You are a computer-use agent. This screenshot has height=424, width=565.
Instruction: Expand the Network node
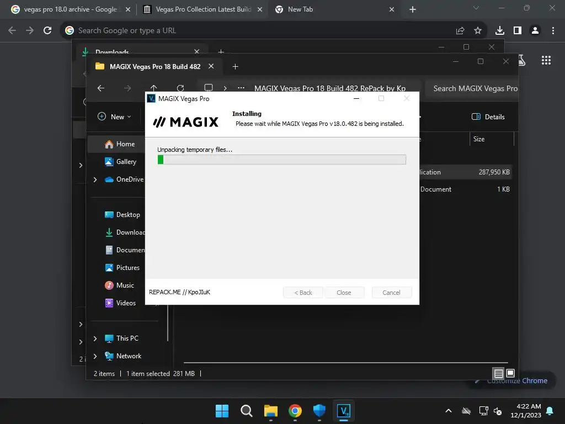click(95, 356)
